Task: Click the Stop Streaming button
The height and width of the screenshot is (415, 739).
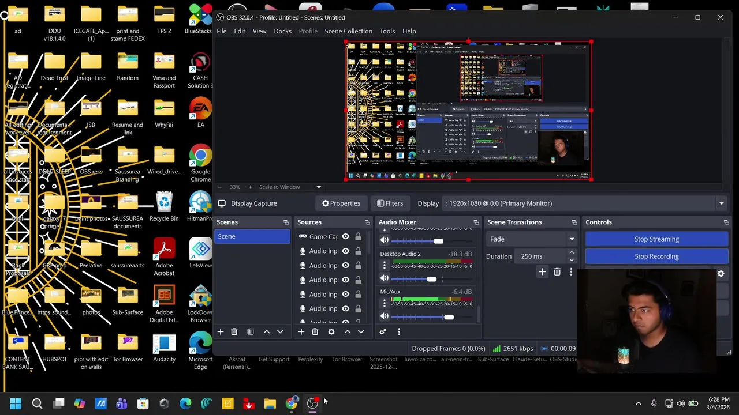Action: pyautogui.click(x=656, y=239)
